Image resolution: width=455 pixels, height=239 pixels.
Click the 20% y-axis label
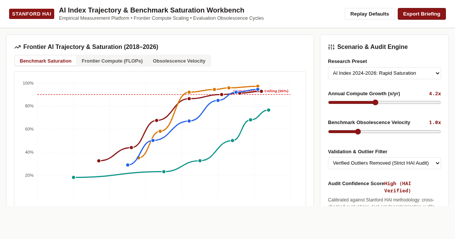pos(29,175)
